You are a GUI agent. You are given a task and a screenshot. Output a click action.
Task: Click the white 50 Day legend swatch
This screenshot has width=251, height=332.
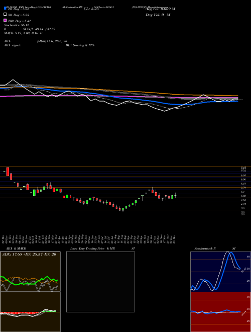coord(5,15)
